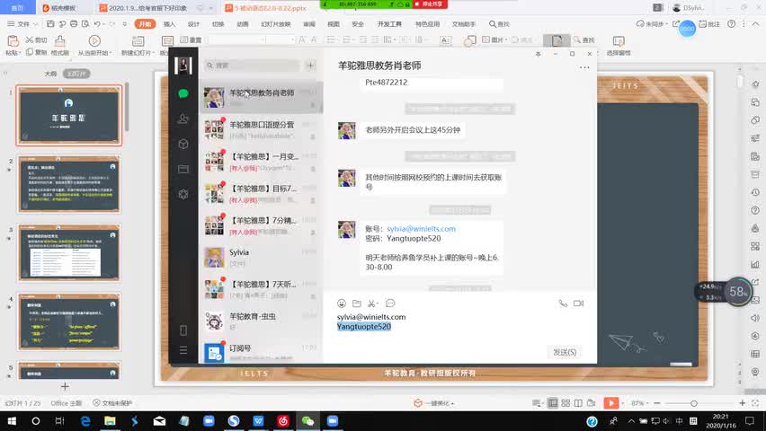Click sylvia@winielts.com link in message

[x=421, y=228]
